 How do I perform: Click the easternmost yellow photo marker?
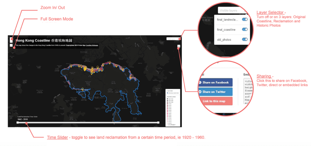pyautogui.click(x=130, y=77)
